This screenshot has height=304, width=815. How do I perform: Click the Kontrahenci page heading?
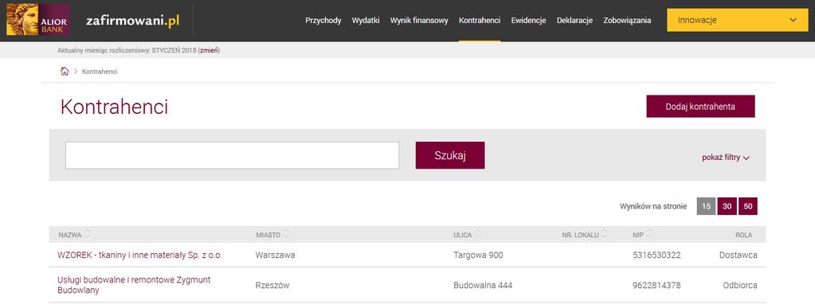click(114, 107)
